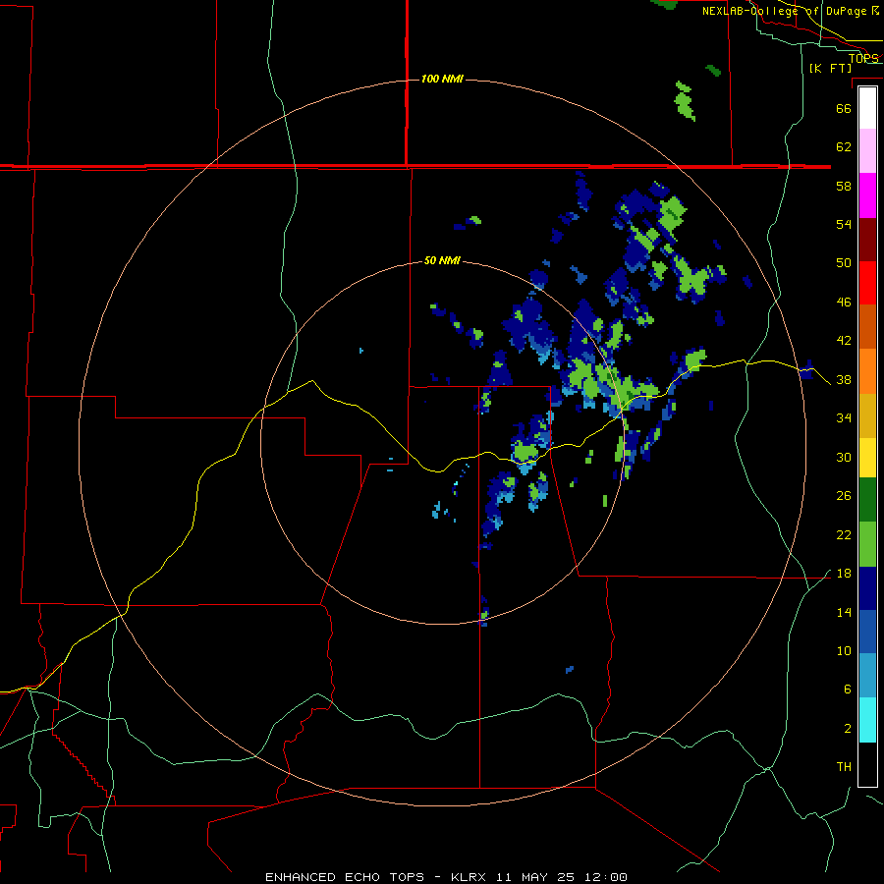Viewport: 884px width, 884px height.
Task: Click the light green swatch between 22 and 18
Action: [867, 544]
